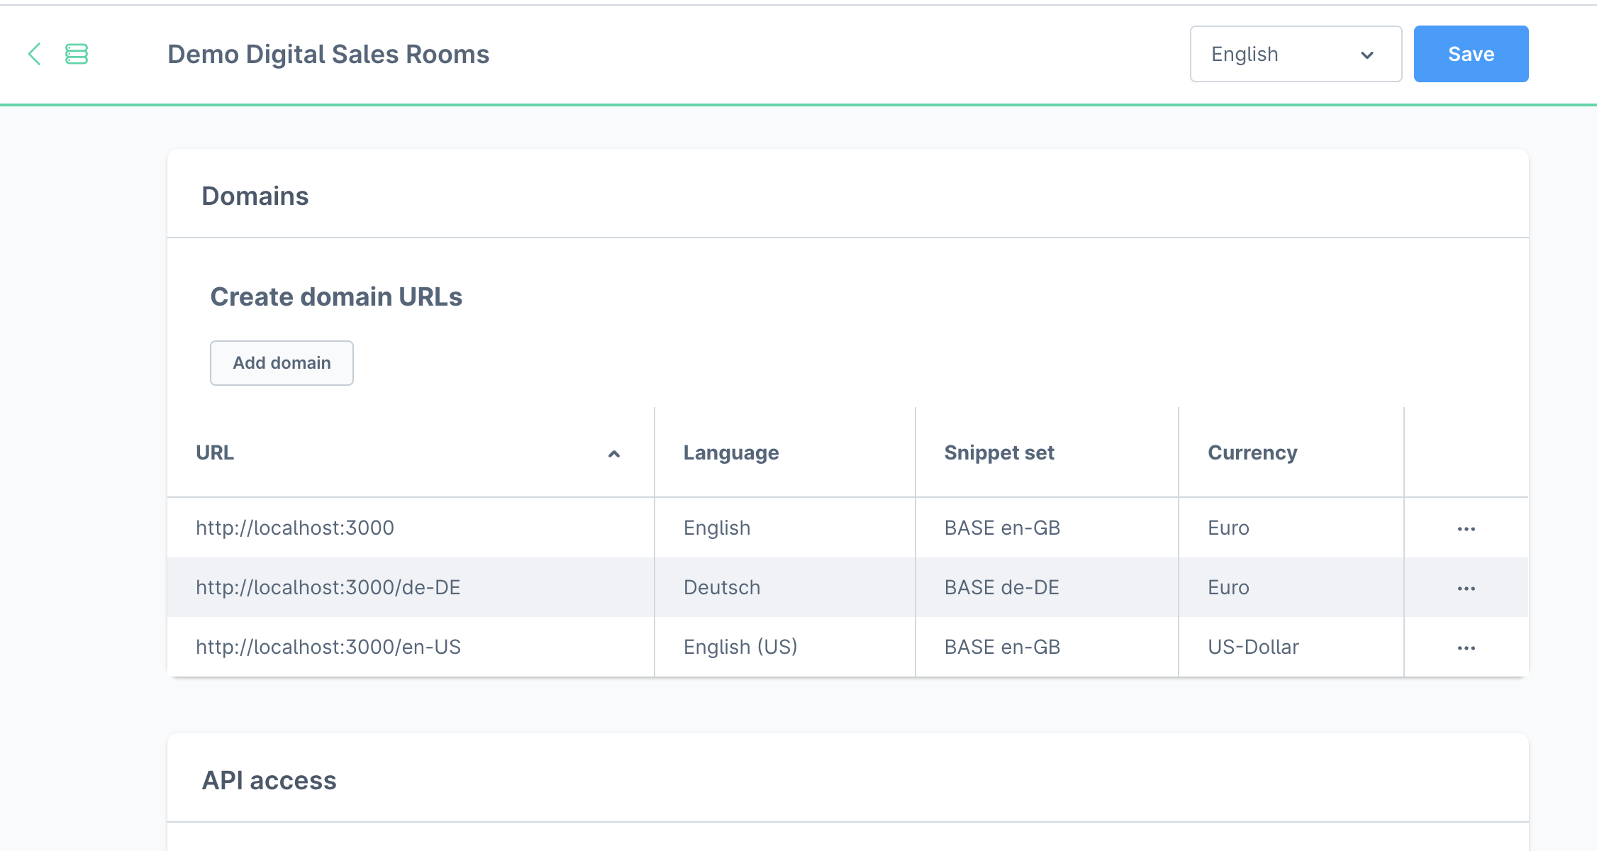Viewport: 1597px width, 851px height.
Task: Click the US-Dollar currency cell
Action: (x=1253, y=647)
